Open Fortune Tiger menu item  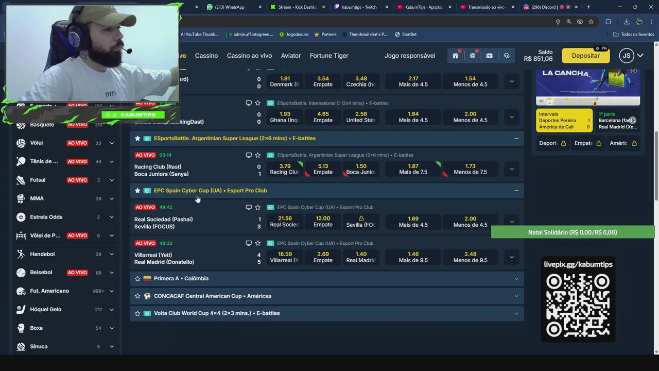(x=329, y=56)
